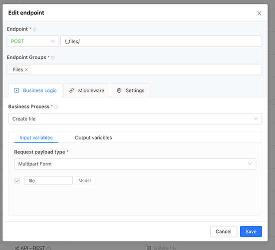Viewport: 275px width, 250px height.
Task: Cancel editing the endpoint
Action: click(224, 231)
